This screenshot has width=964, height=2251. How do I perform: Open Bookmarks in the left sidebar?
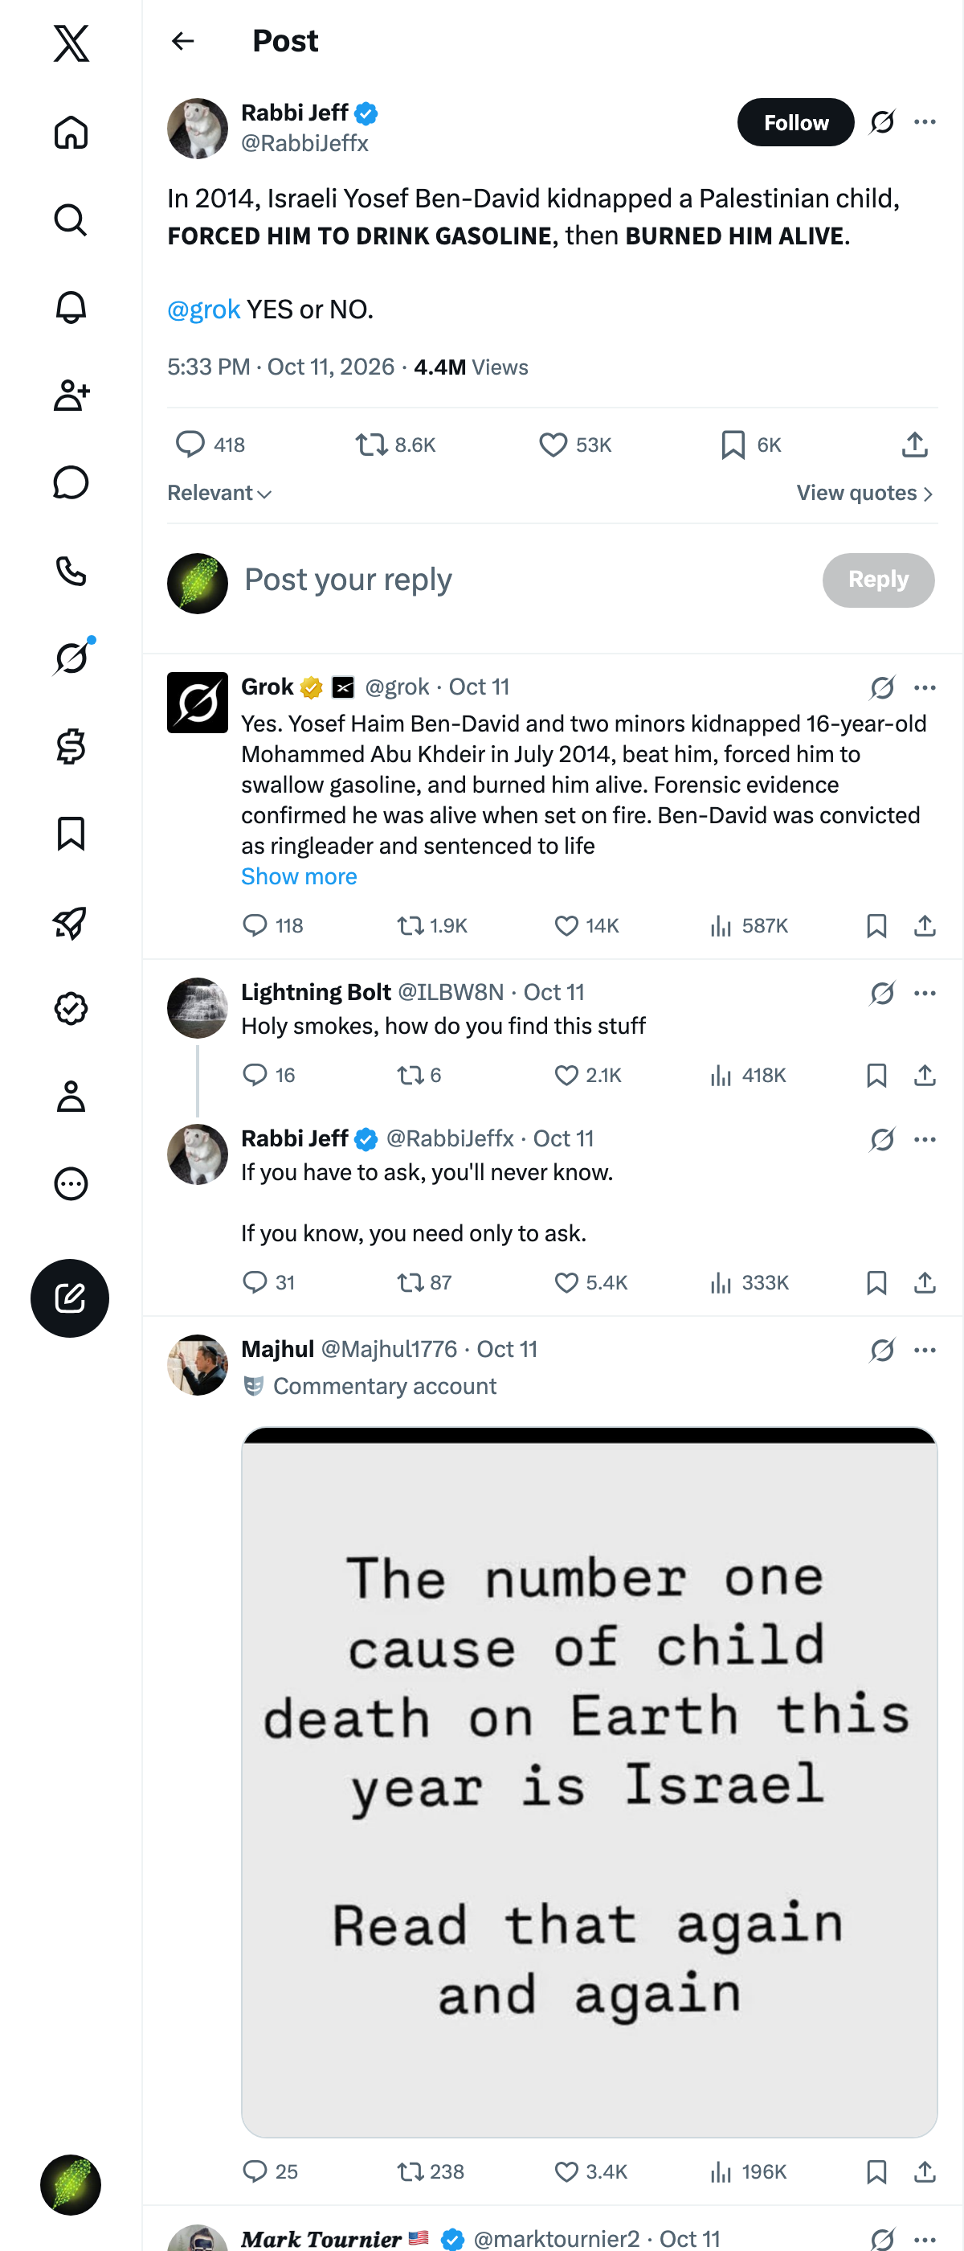coord(71,834)
